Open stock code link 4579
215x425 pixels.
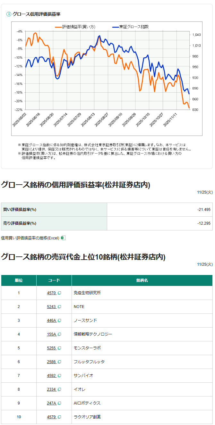pos(51,417)
